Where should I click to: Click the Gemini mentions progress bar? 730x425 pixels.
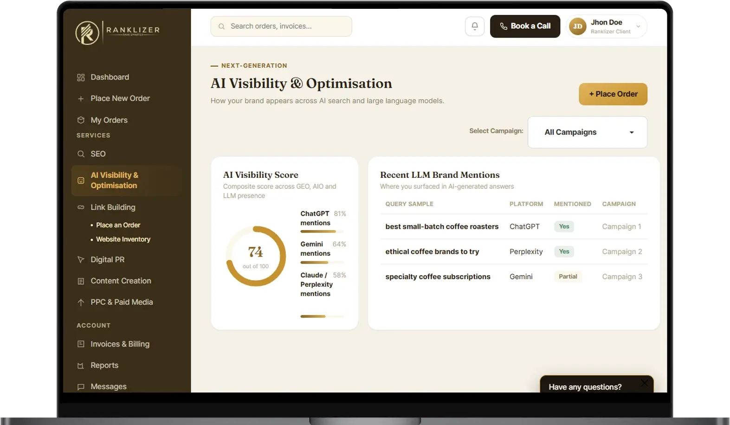point(323,263)
